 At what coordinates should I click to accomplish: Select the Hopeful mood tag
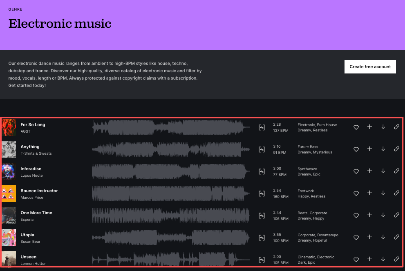[x=320, y=240]
